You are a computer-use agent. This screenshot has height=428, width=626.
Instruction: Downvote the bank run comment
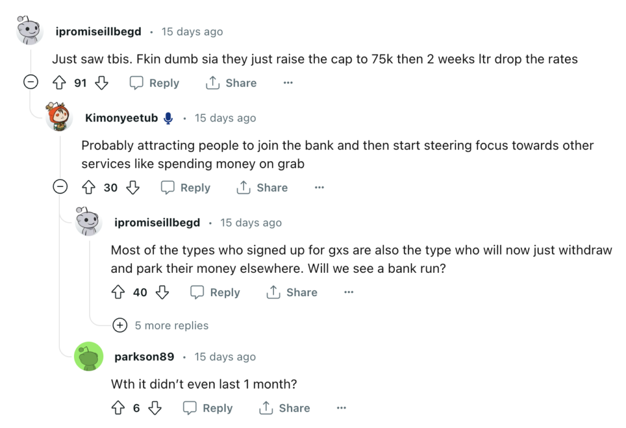point(162,292)
